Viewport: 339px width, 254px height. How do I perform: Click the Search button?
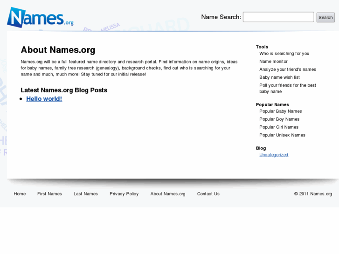pyautogui.click(x=325, y=18)
